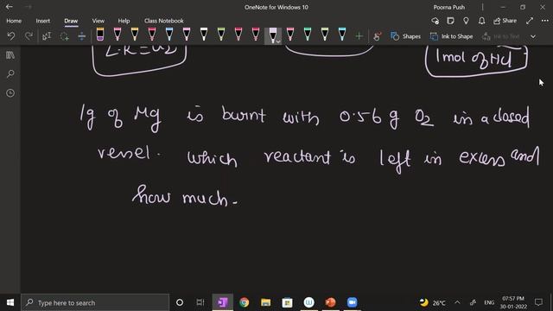The height and width of the screenshot is (311, 553).
Task: Open the Class Notebook tab
Action: tap(163, 21)
